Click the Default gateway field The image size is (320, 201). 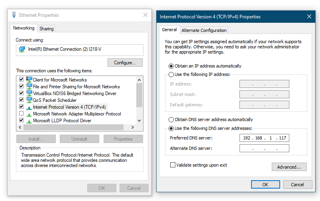[x=264, y=105]
